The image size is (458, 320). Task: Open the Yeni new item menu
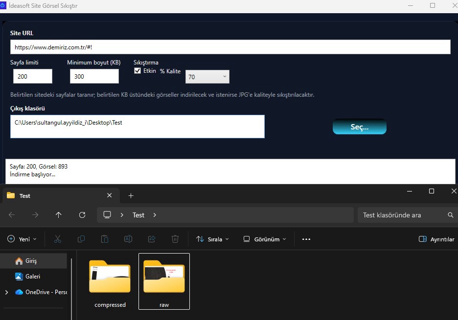coord(22,239)
